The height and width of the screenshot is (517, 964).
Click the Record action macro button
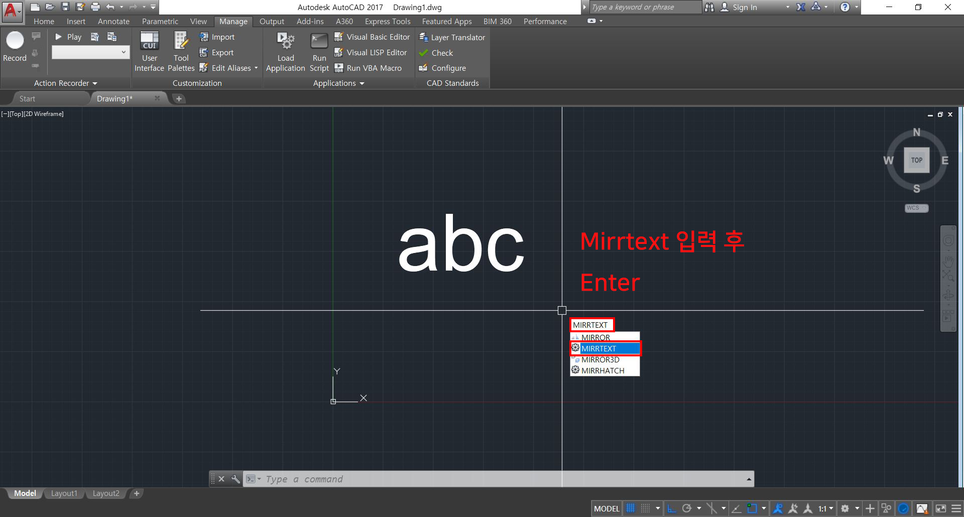click(15, 47)
